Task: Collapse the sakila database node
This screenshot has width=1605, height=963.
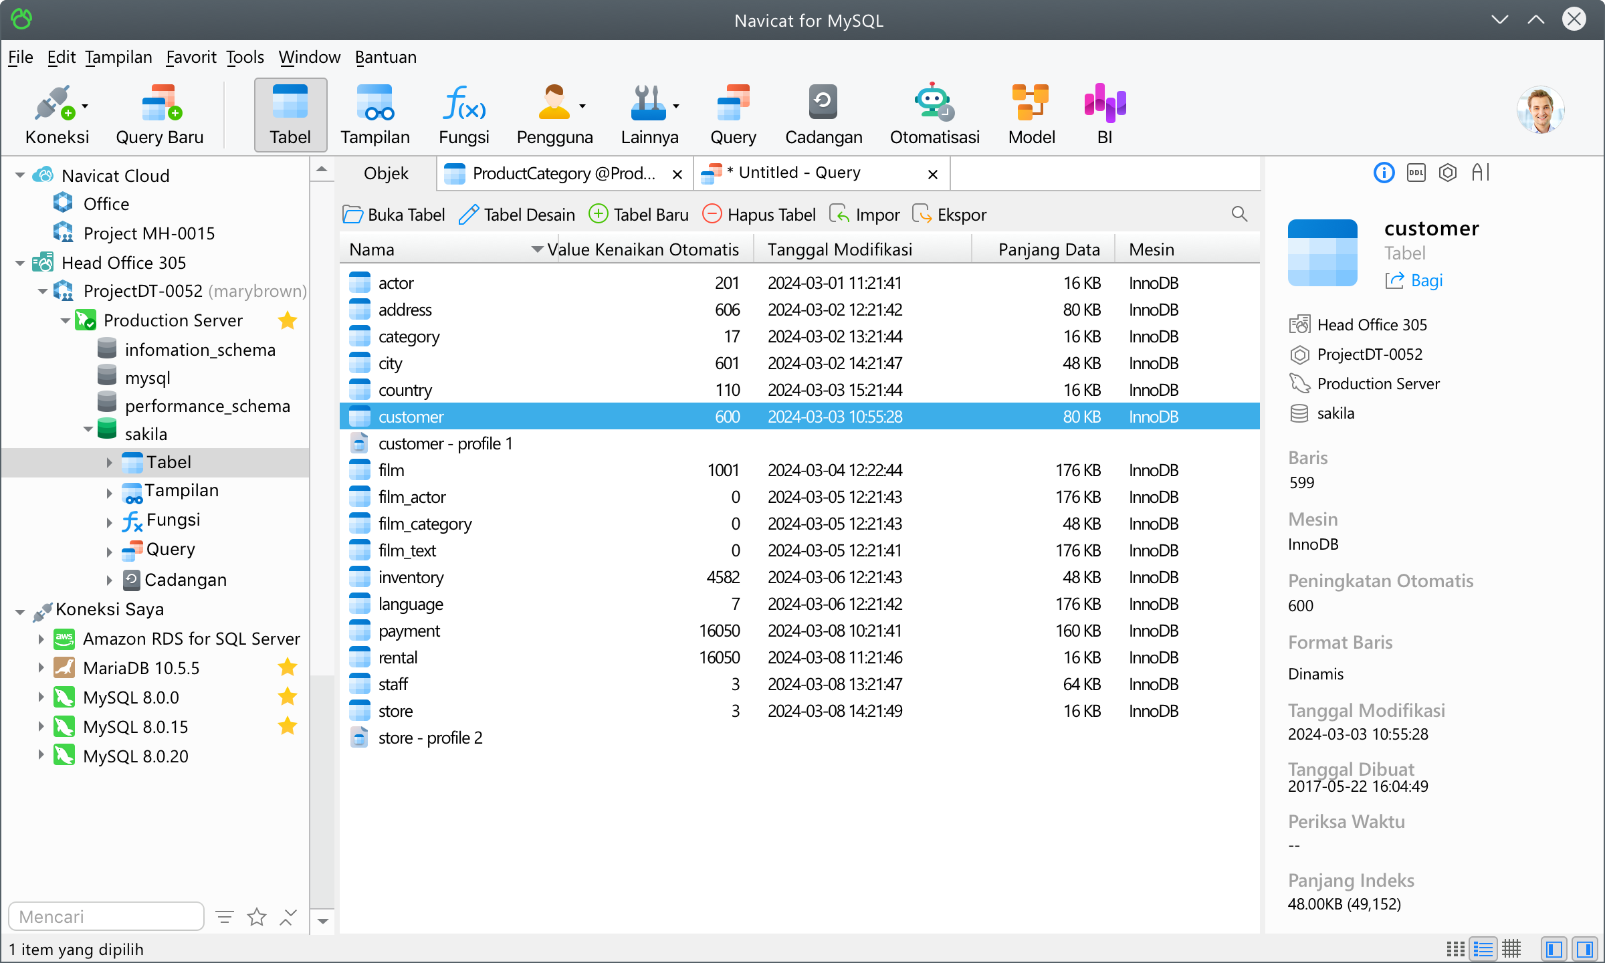Action: pyautogui.click(x=88, y=429)
